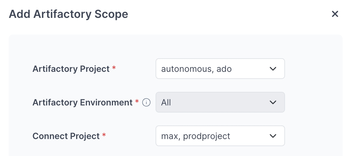
Task: Expand the Connect Project dropdown chevron
Action: coord(273,136)
